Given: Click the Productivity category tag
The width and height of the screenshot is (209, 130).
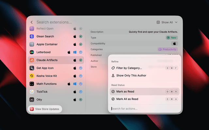Looking at the screenshot, I should pos(168,49).
